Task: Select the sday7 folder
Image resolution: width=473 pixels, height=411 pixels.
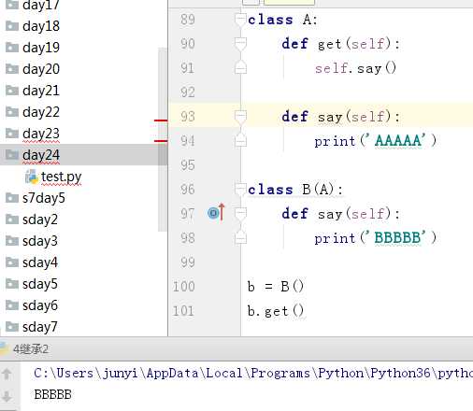Action: click(39, 327)
